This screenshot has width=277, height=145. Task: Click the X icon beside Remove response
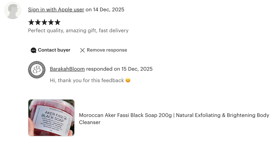(83, 50)
